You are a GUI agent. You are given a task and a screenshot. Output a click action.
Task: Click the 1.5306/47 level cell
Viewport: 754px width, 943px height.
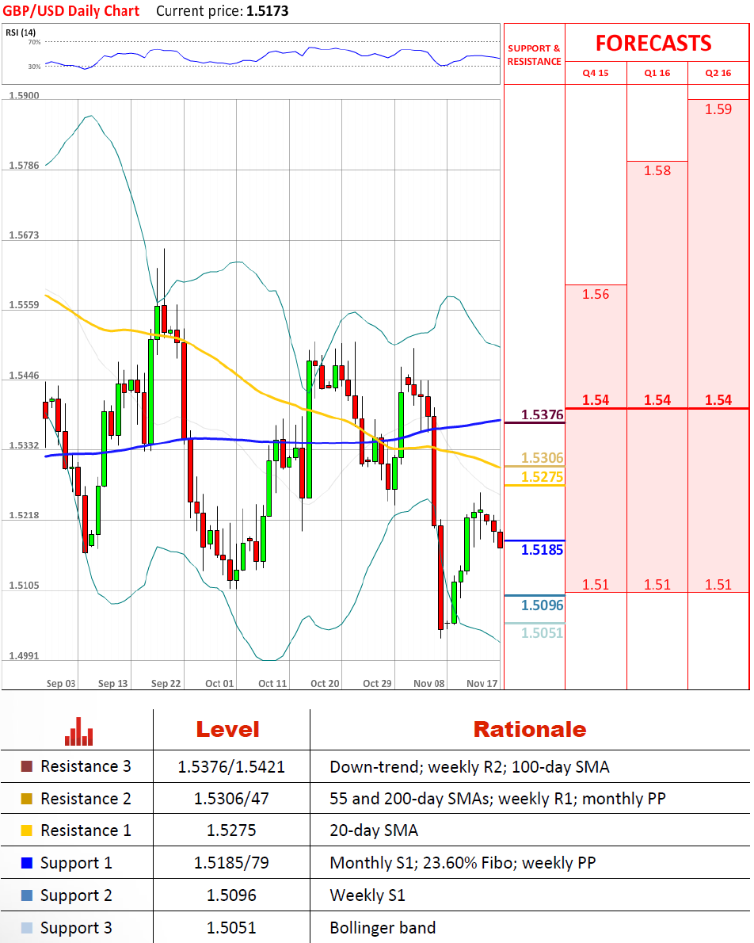(231, 799)
